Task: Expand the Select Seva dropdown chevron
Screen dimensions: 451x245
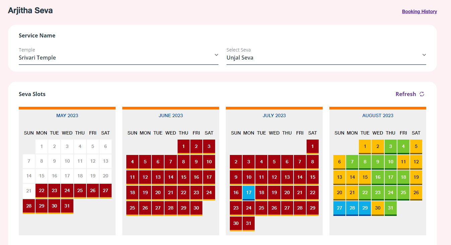Action: 424,55
